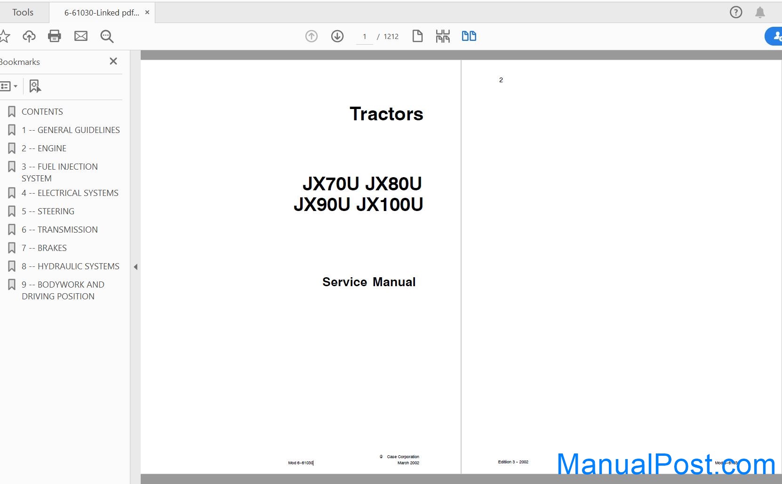Click 'Edition 3 - 2002' footer text
782x484 pixels.
[513, 462]
